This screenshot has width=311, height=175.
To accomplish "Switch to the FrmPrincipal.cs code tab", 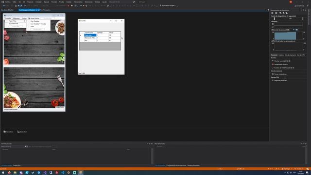I will pos(45,10).
